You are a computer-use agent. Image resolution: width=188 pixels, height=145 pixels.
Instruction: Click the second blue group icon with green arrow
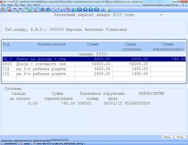(49, 9)
